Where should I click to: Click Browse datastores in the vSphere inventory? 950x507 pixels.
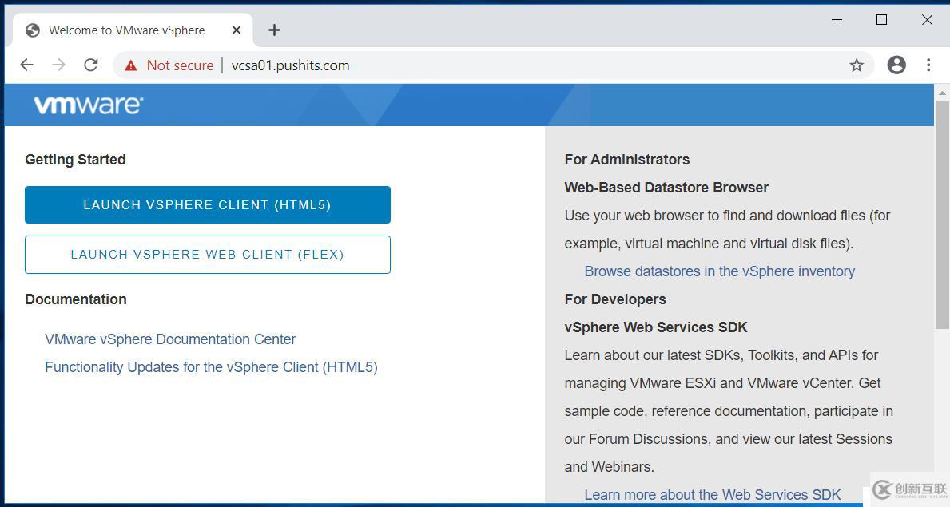[x=718, y=271]
